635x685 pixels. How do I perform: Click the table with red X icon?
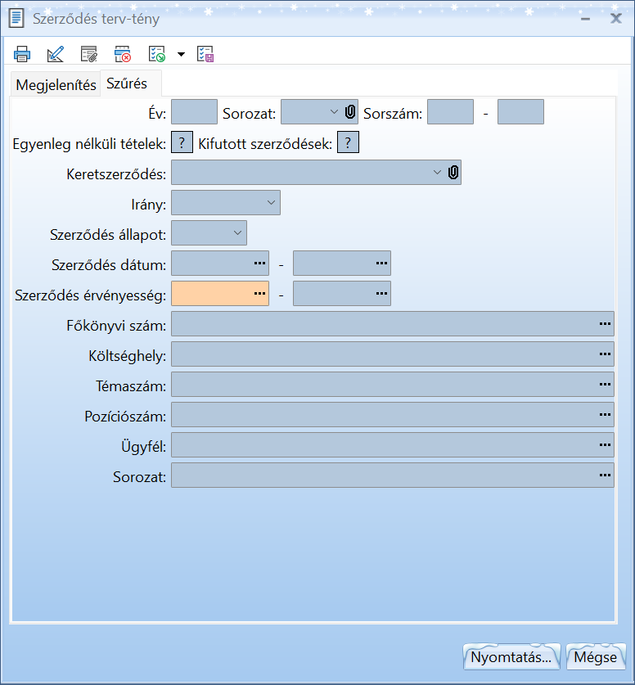pos(123,54)
